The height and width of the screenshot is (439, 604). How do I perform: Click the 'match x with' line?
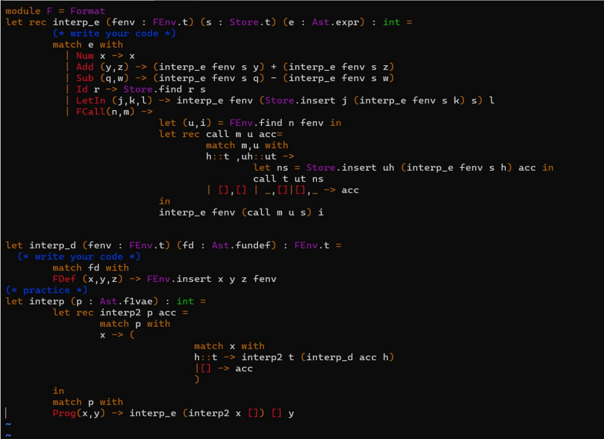pyautogui.click(x=229, y=346)
